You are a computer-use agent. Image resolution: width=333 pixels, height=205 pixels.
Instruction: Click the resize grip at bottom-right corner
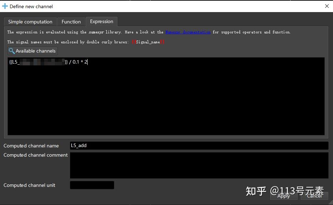point(331,203)
